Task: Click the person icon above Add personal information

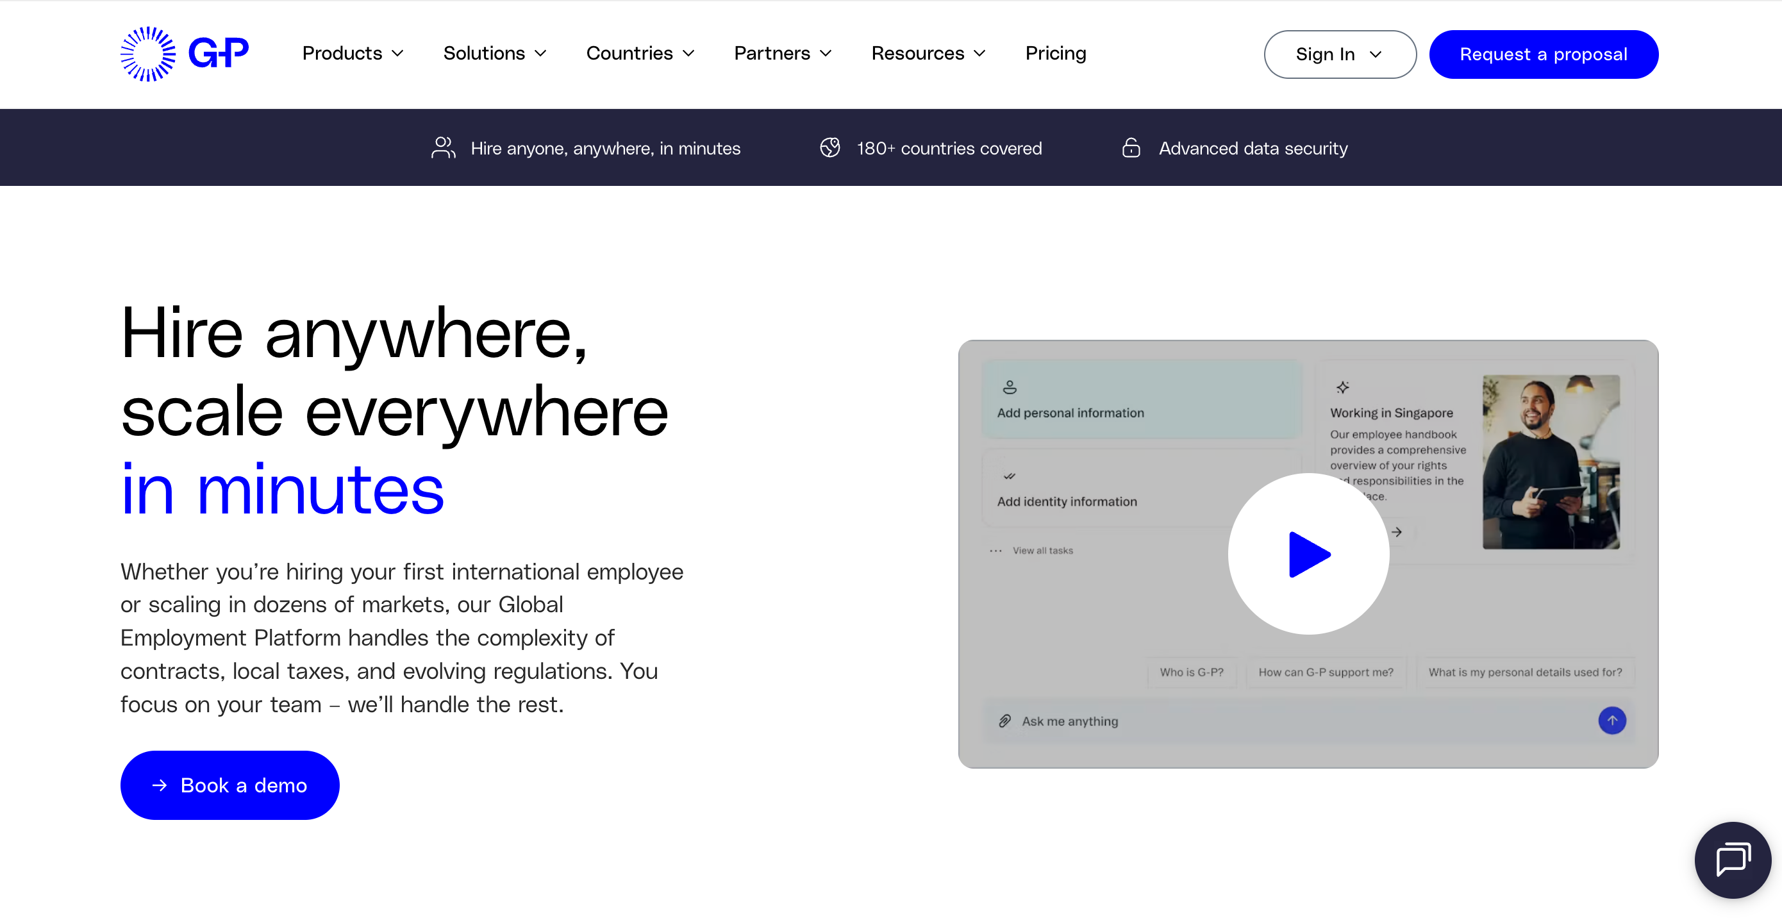Action: [x=1010, y=387]
